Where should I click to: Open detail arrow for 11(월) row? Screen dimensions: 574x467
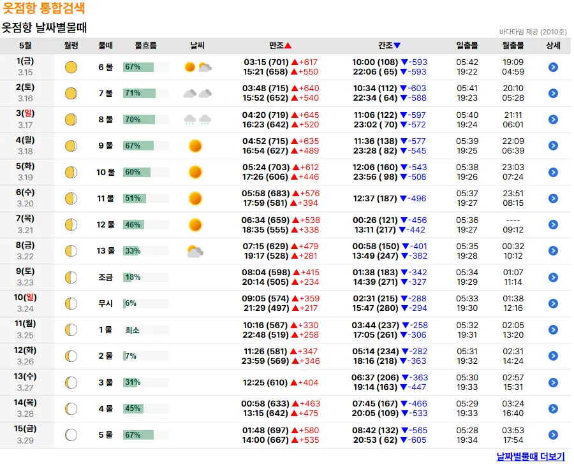point(553,329)
